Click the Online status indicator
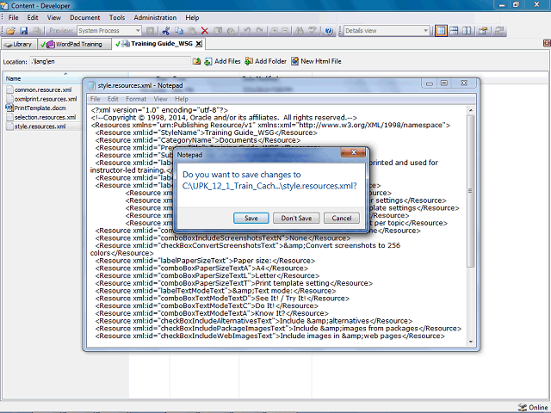 (534, 407)
